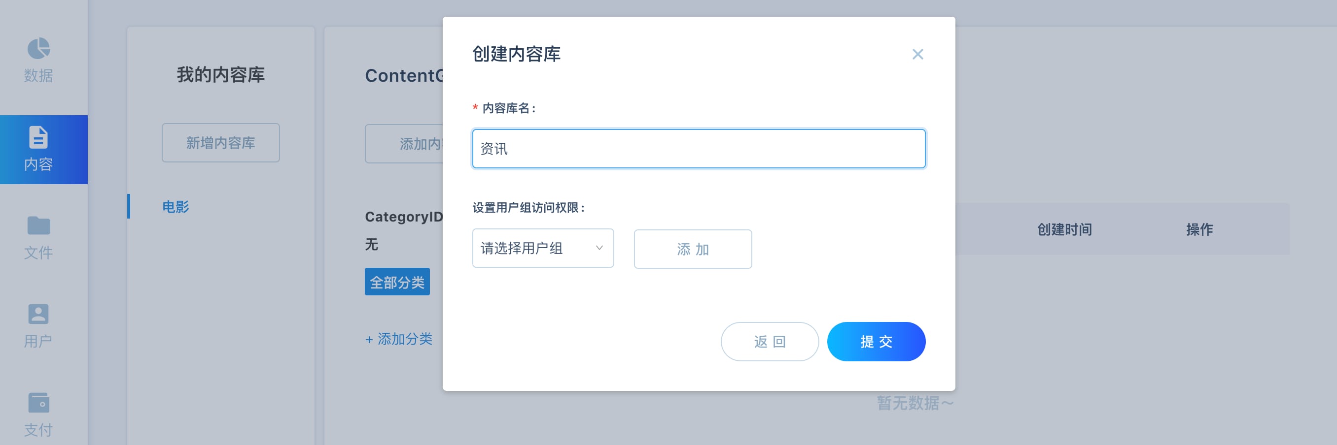Select the 电影 content library item
Screen dimensions: 1337x445
176,207
